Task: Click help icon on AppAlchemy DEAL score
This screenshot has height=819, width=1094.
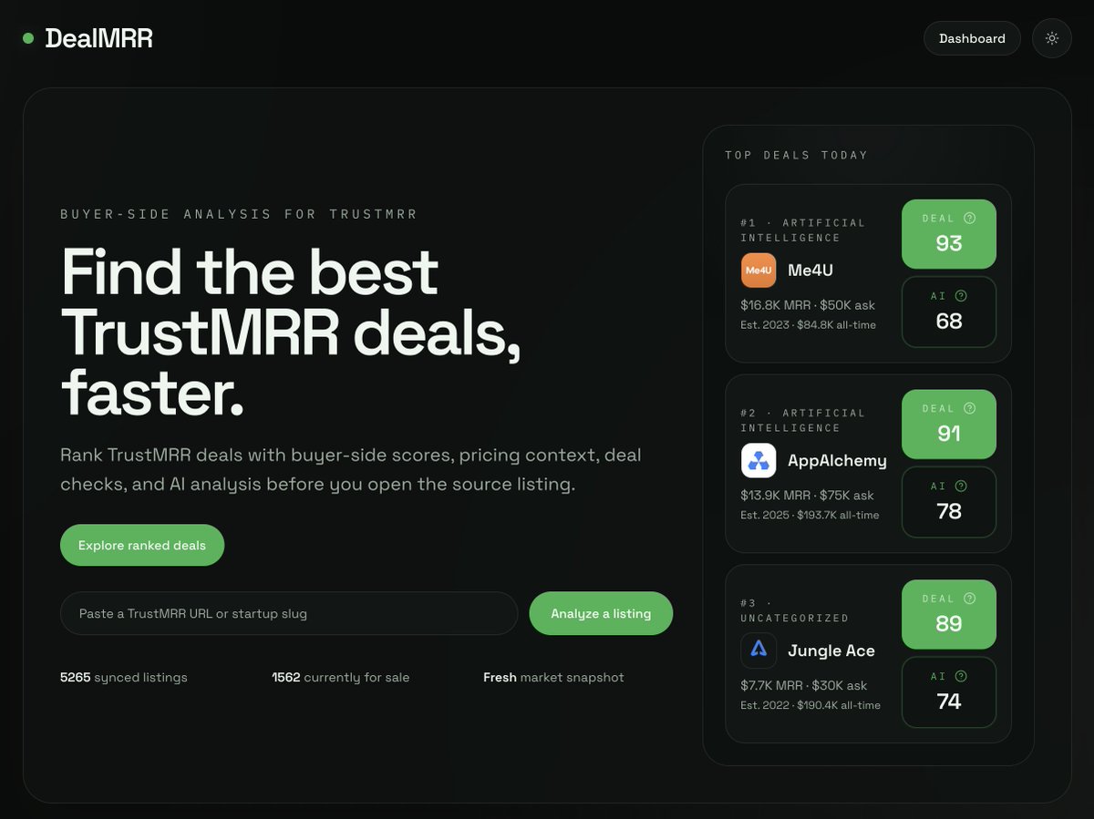Action: (x=969, y=408)
